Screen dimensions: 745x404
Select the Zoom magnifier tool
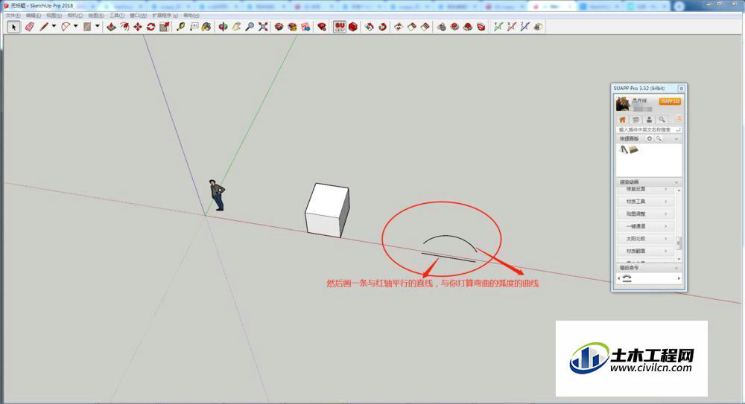click(250, 27)
